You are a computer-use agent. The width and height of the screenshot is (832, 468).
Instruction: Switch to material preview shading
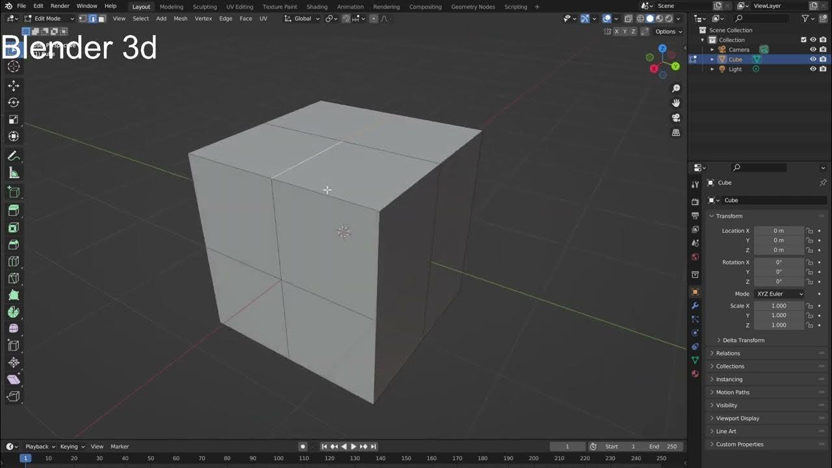[659, 19]
